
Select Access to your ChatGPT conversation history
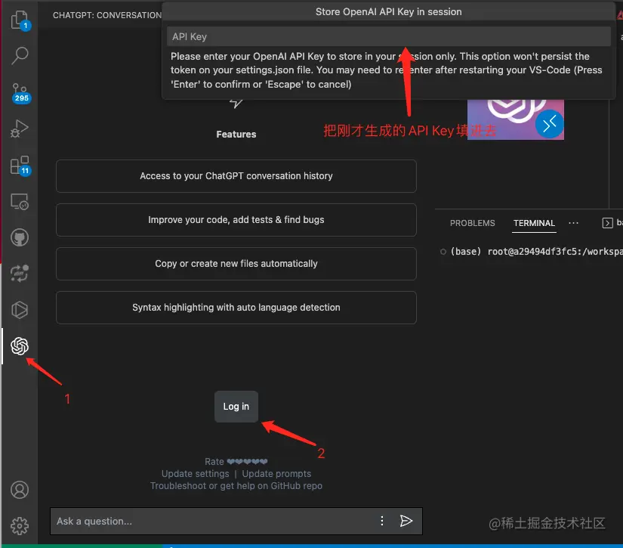[236, 176]
